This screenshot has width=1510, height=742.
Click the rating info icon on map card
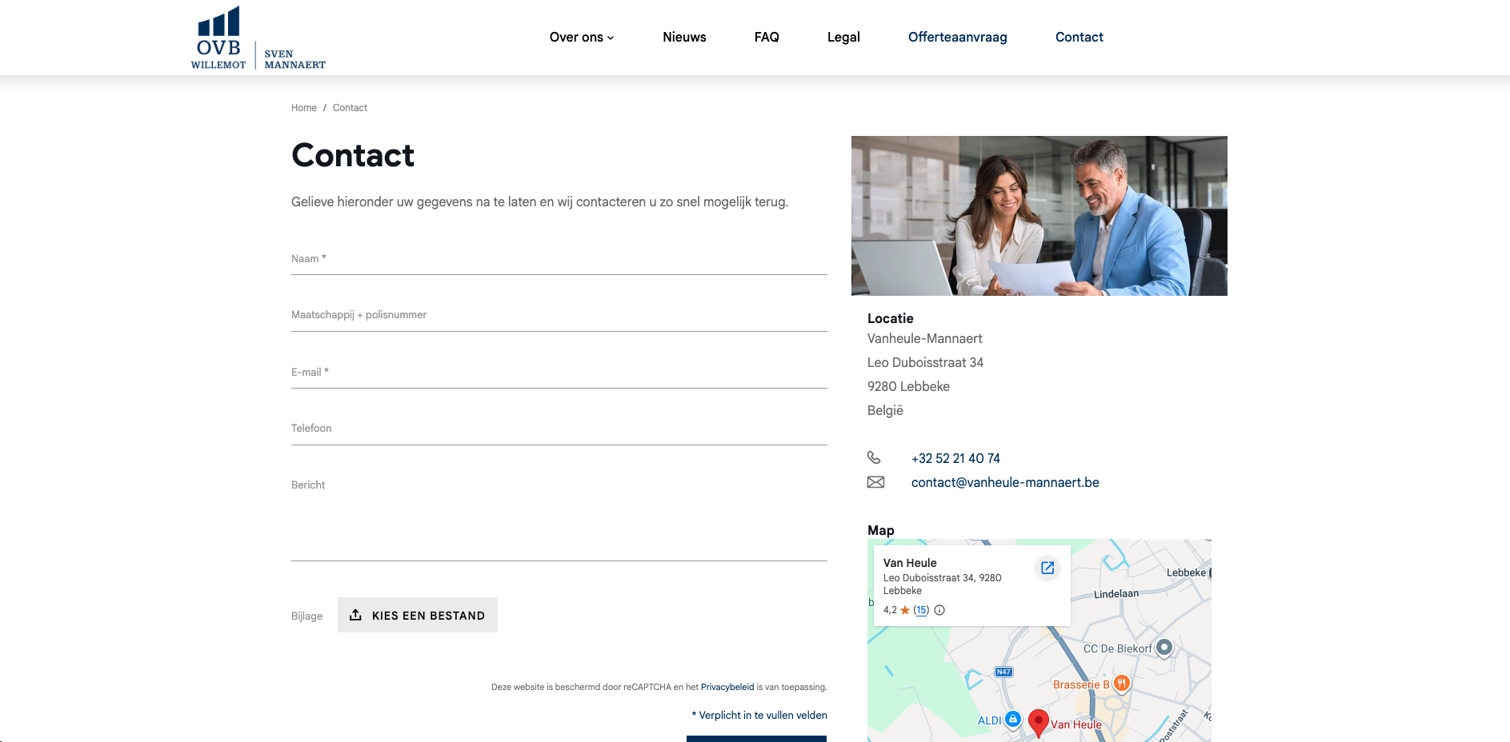pyautogui.click(x=939, y=610)
